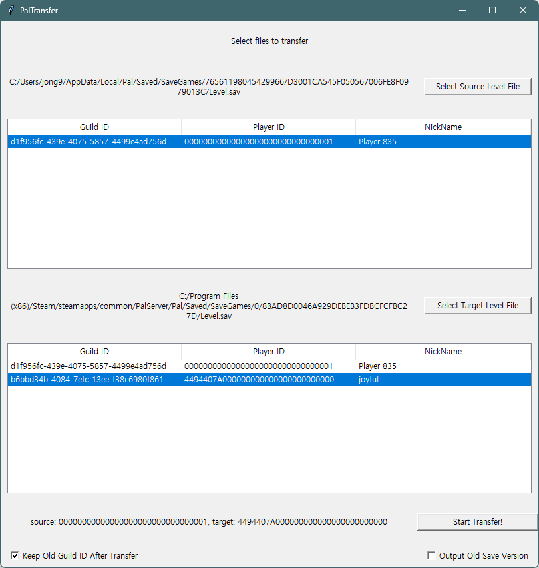The image size is (539, 568).
Task: Click the source Level.sav file path text
Action: pos(209,87)
